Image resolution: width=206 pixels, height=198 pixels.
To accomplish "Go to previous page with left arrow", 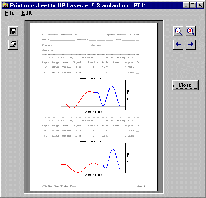I will (x=178, y=45).
